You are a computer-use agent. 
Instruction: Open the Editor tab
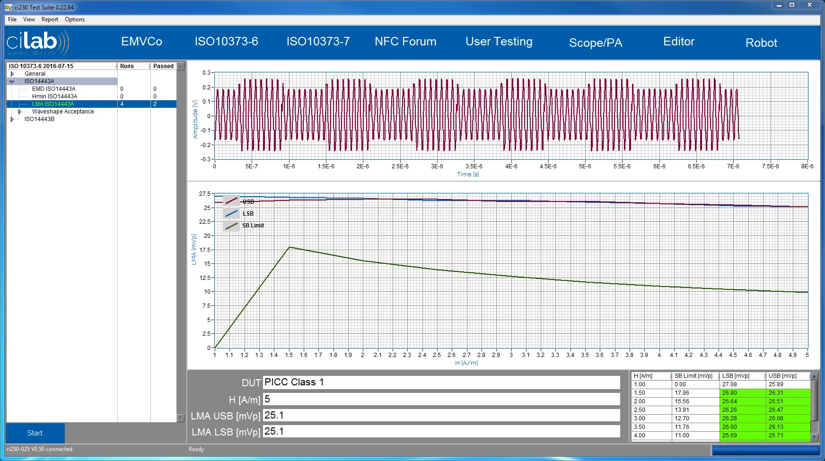tap(679, 42)
